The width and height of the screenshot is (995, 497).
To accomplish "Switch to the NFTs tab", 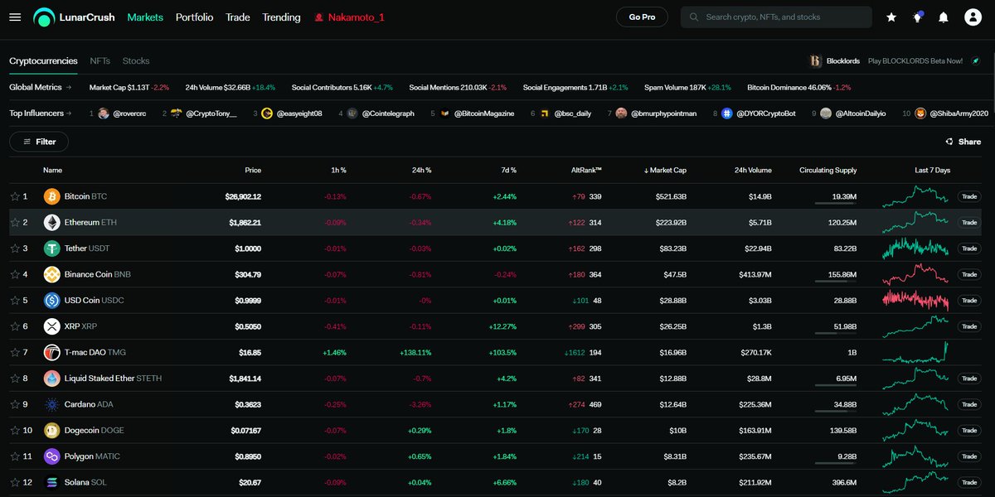I will [x=99, y=61].
